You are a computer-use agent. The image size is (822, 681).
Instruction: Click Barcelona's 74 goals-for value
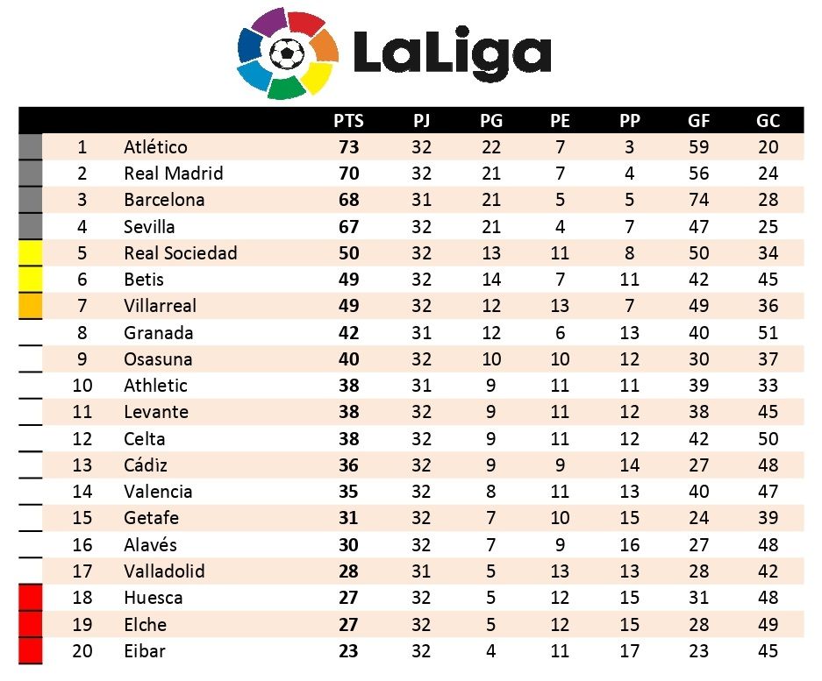tap(699, 200)
